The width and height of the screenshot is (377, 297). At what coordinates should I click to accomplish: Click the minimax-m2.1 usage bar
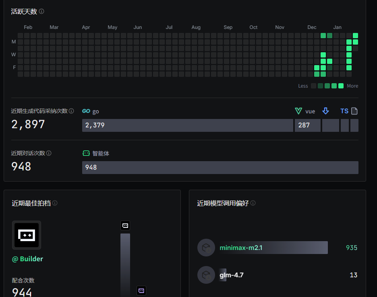click(x=273, y=248)
